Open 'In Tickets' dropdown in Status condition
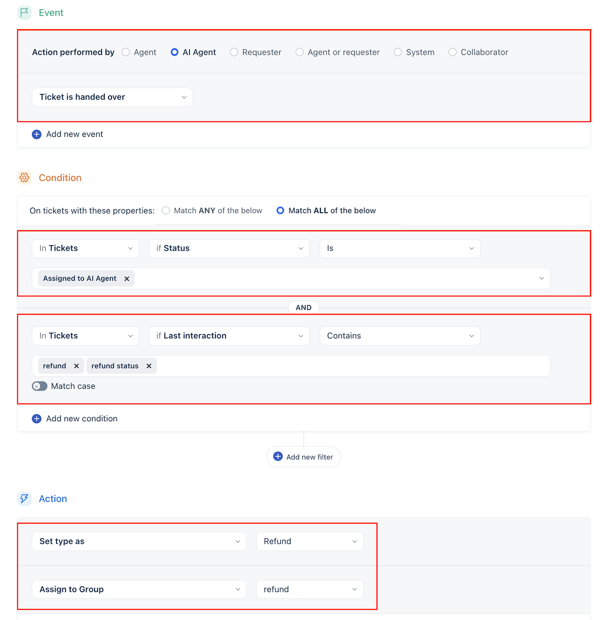 (x=86, y=248)
